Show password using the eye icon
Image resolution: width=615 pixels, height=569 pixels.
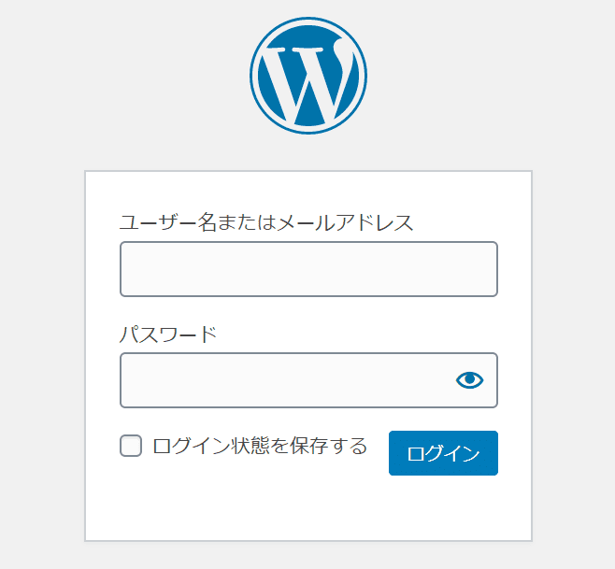(x=469, y=379)
